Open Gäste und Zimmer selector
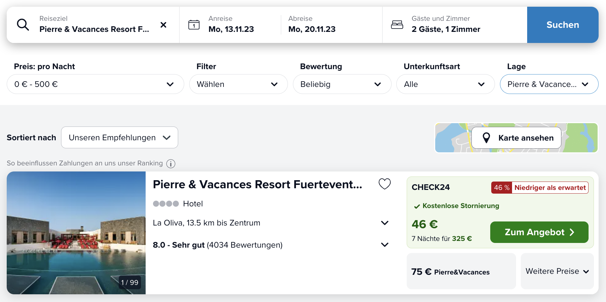The width and height of the screenshot is (606, 302). click(455, 25)
